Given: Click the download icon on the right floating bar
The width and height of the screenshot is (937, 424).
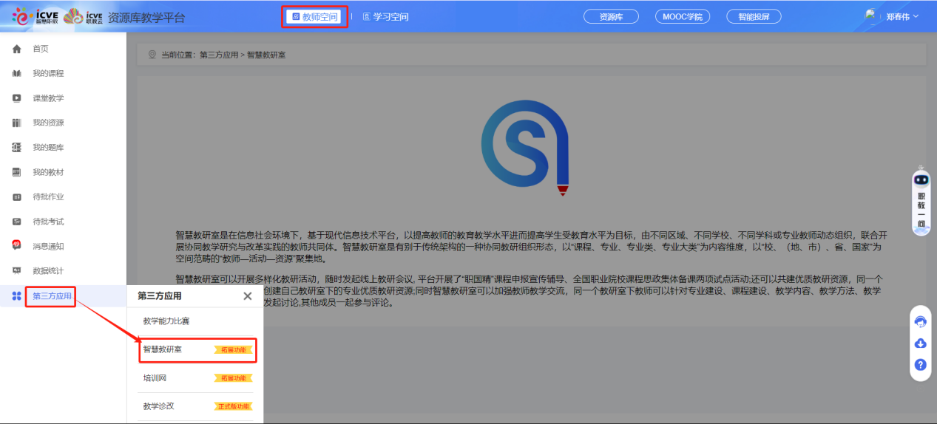Looking at the screenshot, I should point(921,343).
